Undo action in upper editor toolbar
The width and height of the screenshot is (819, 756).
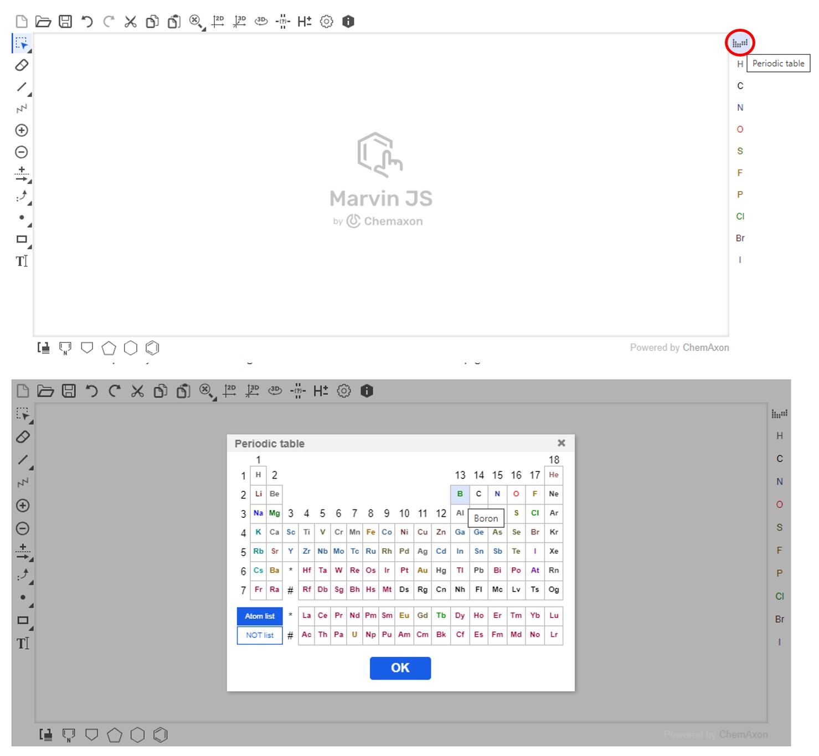87,22
